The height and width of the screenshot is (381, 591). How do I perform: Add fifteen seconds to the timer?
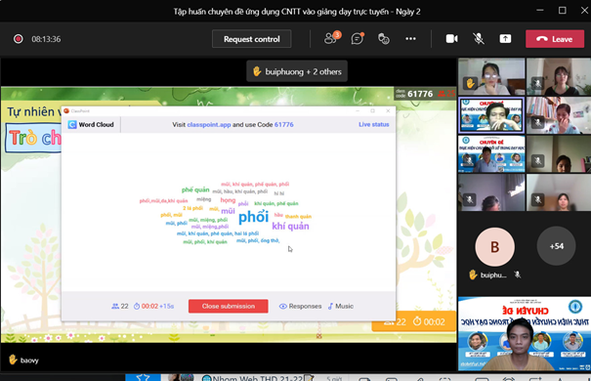(x=167, y=306)
